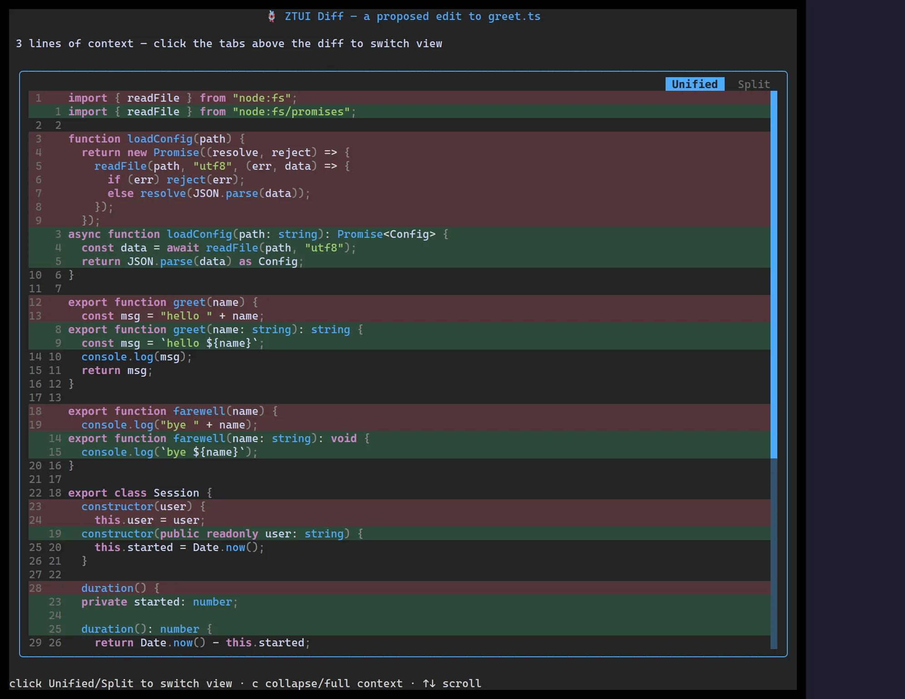Click the diff scrollbar thumb
905x699 pixels.
point(774,275)
